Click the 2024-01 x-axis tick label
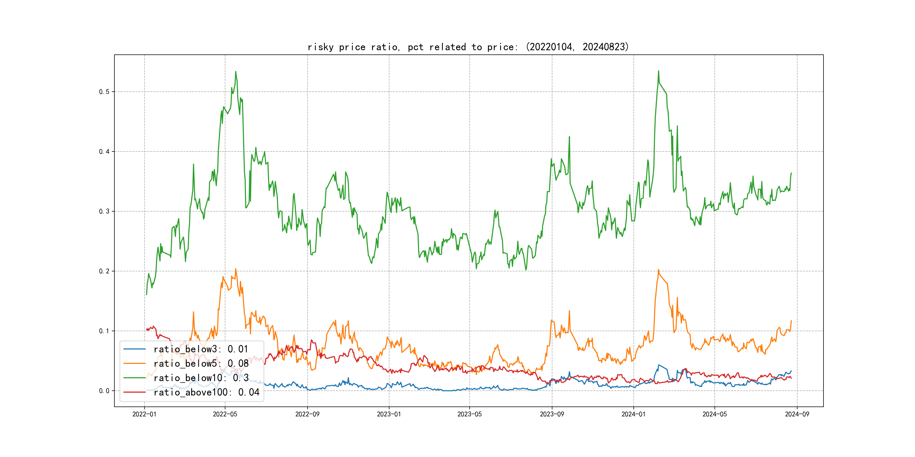915x457 pixels. click(633, 414)
